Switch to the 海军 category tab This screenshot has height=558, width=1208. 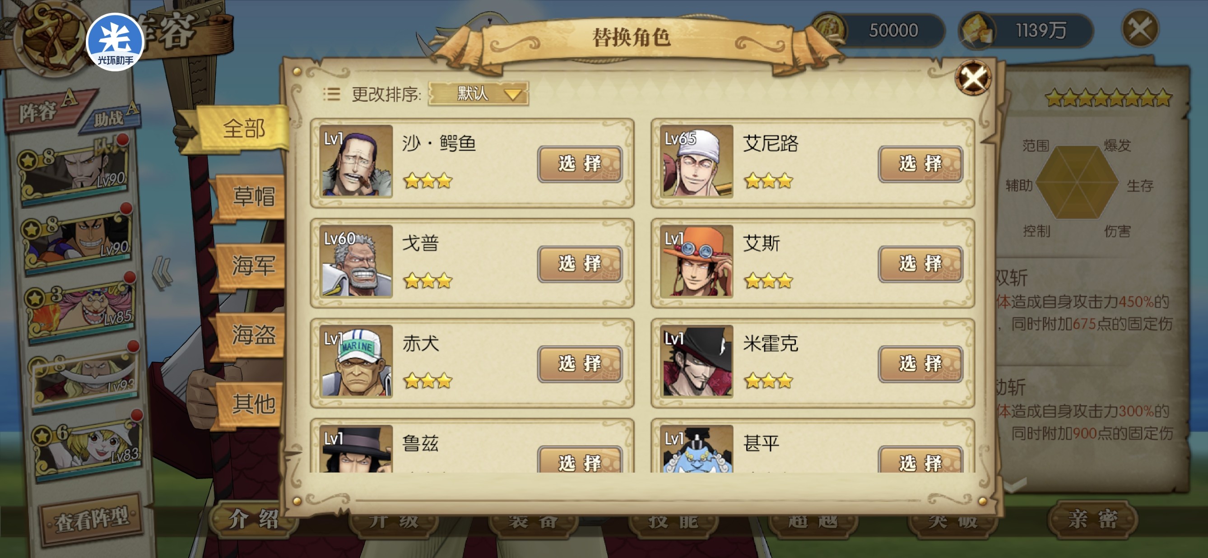[x=253, y=265]
